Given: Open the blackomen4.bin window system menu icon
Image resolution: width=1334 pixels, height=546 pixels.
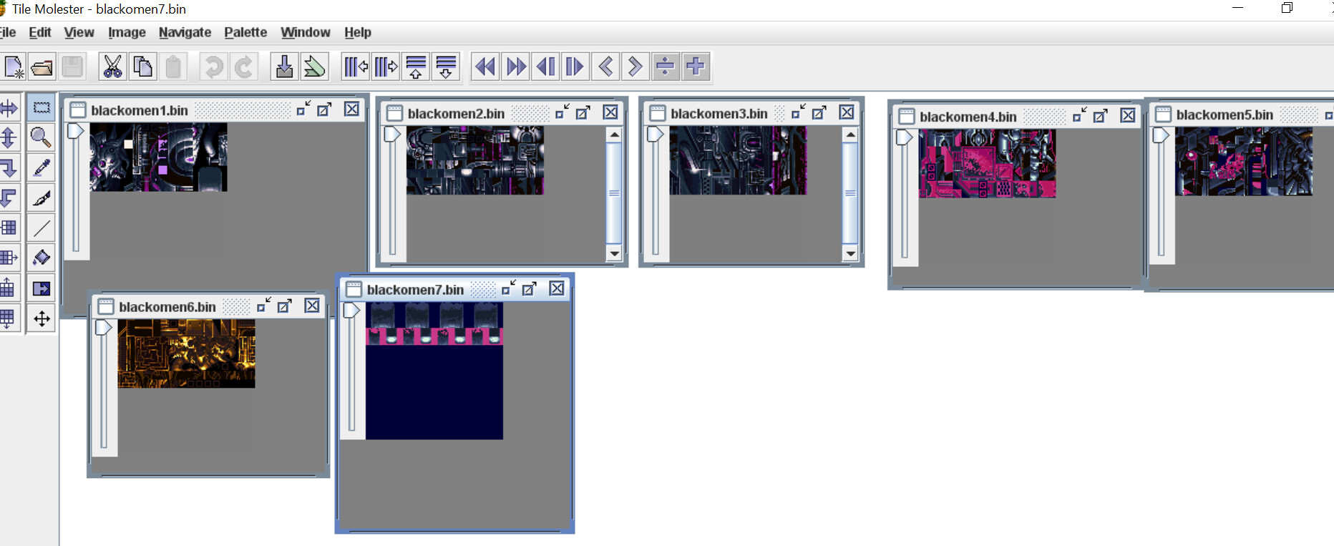Looking at the screenshot, I should (907, 117).
